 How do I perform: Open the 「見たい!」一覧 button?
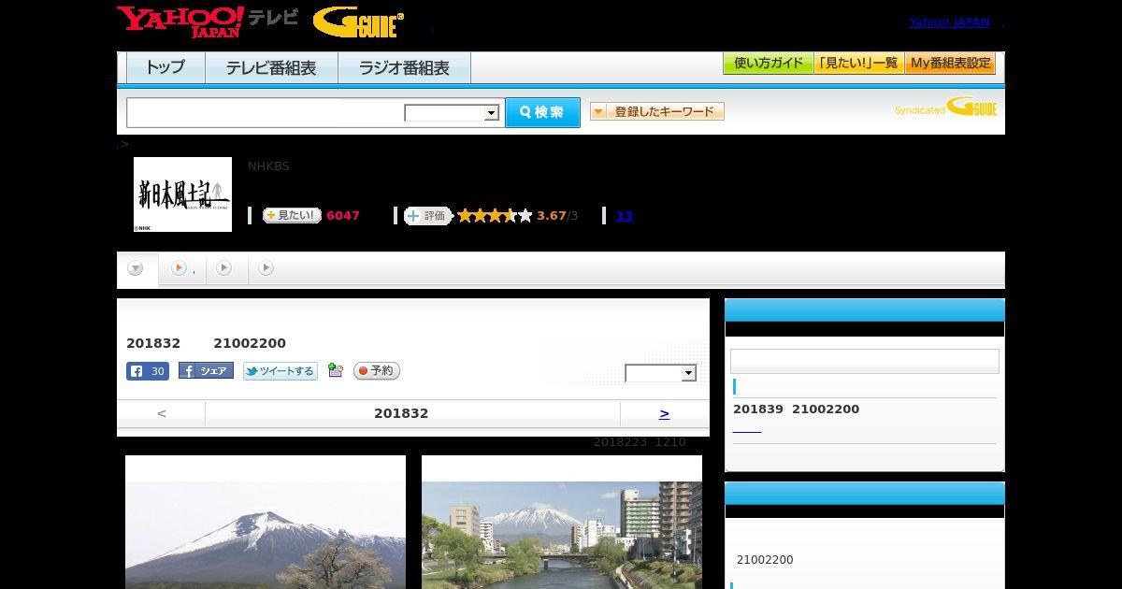click(x=859, y=64)
